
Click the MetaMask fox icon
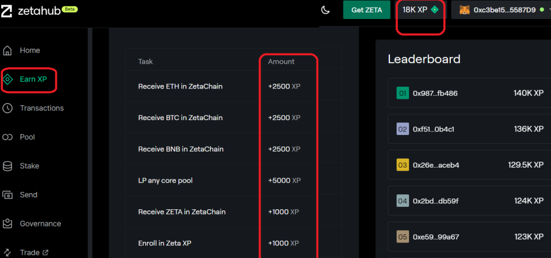tap(465, 10)
